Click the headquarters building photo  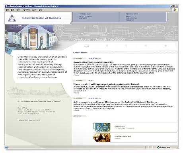pos(31,37)
